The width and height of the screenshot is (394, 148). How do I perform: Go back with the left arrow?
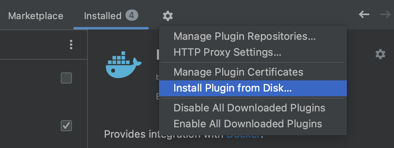point(364,15)
